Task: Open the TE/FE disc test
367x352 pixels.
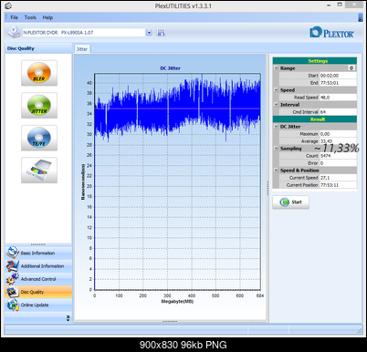Action: pyautogui.click(x=39, y=138)
